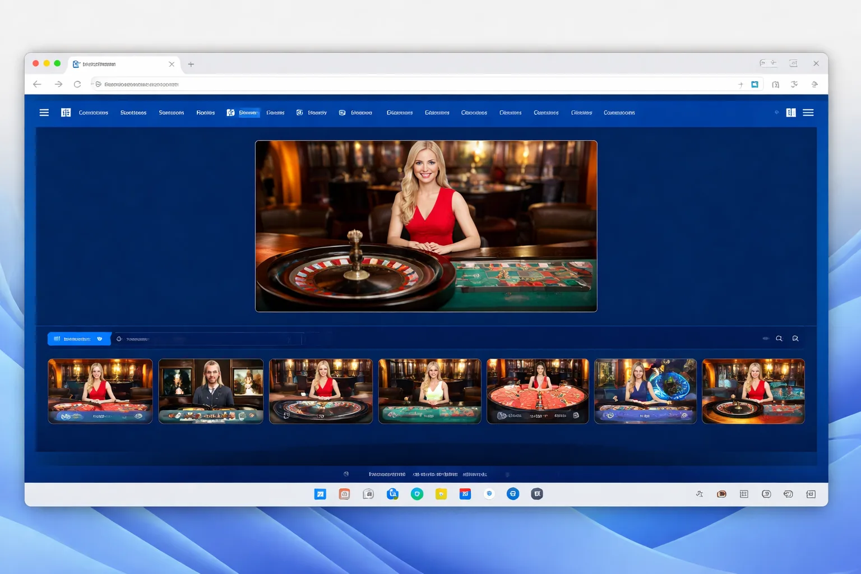Open the thumbnail with the long-haired male dealer
The image size is (861, 574).
click(x=211, y=391)
